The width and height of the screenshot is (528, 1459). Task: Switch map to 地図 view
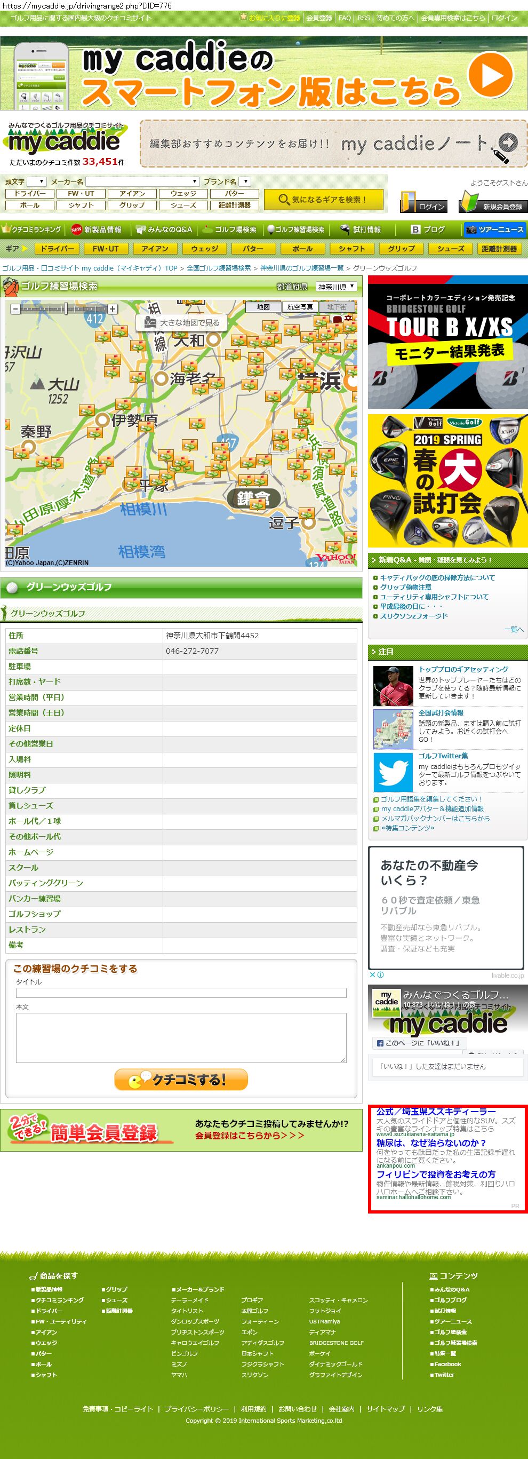click(263, 307)
